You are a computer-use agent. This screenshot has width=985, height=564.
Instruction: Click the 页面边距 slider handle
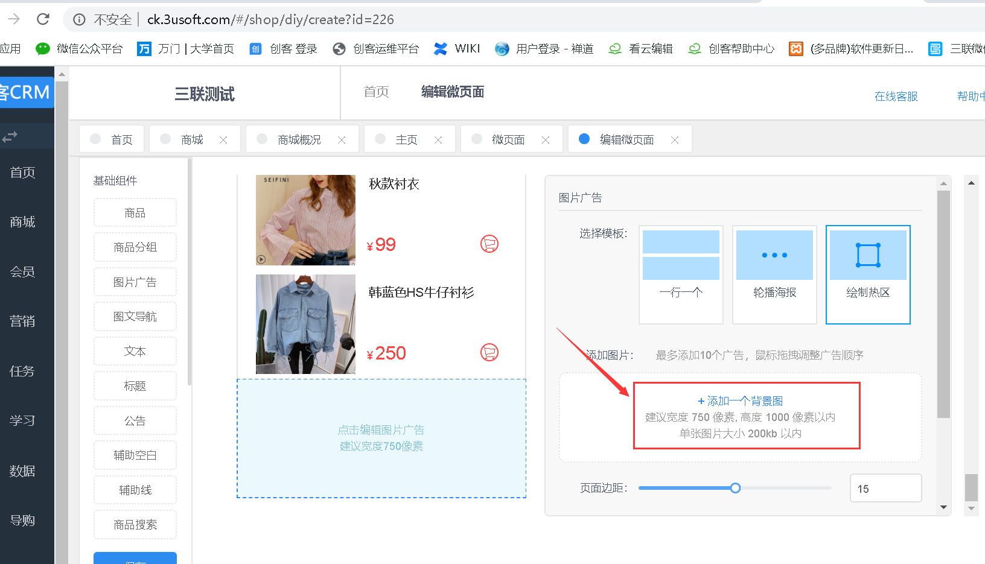point(735,488)
